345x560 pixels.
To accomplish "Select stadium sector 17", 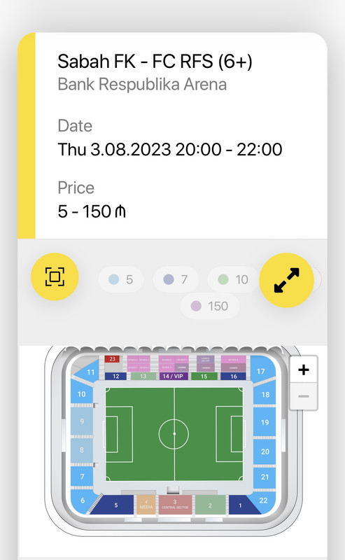I will click(262, 371).
